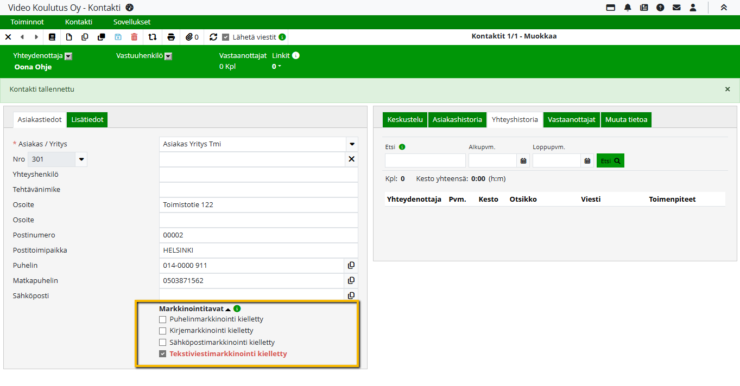Click the print icon in the toolbar
Viewport: 740px width, 386px height.
pyautogui.click(x=171, y=37)
